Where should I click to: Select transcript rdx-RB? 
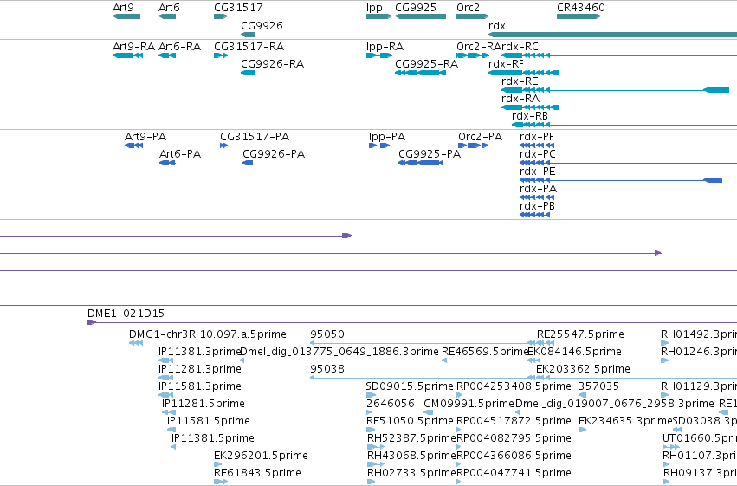click(x=624, y=125)
